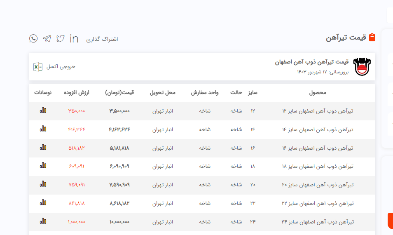Share the page via Telegram icon

coord(47,39)
